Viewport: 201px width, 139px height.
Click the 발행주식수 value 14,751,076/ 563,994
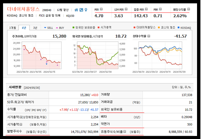pyautogui.click(x=84, y=132)
